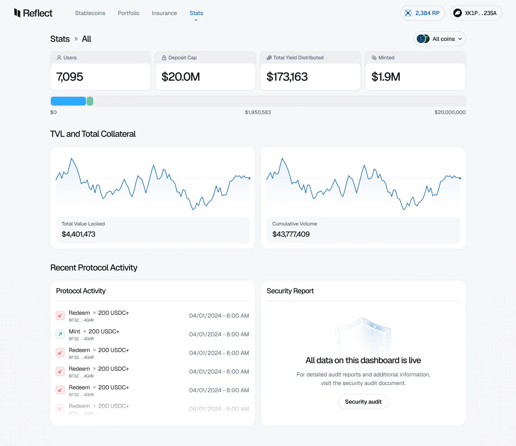Click the Minted card icon
The width and height of the screenshot is (516, 446).
point(374,58)
